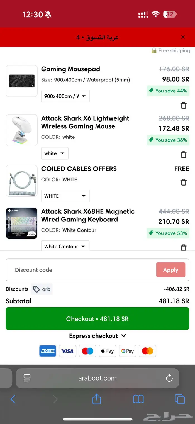Select the White Contour keyboard color dropdown

pos(65,246)
